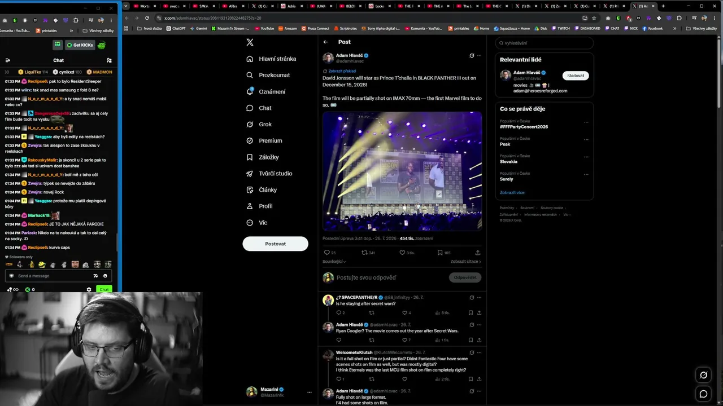Share Adam's Ryan Coogler reply
This screenshot has width=723, height=406.
(x=479, y=340)
